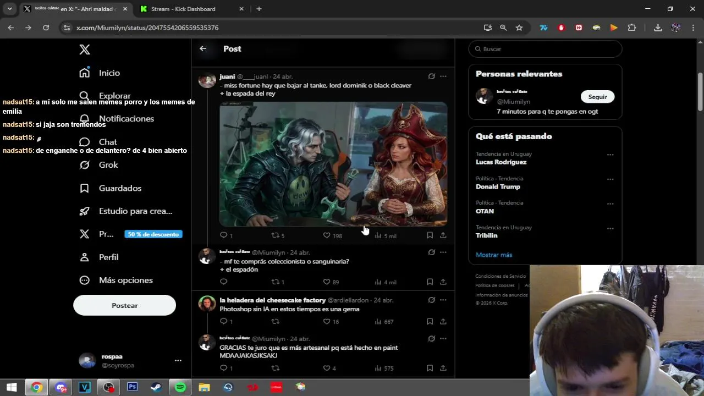Open Chrome downloads icon
This screenshot has width=704, height=396.
(658, 28)
